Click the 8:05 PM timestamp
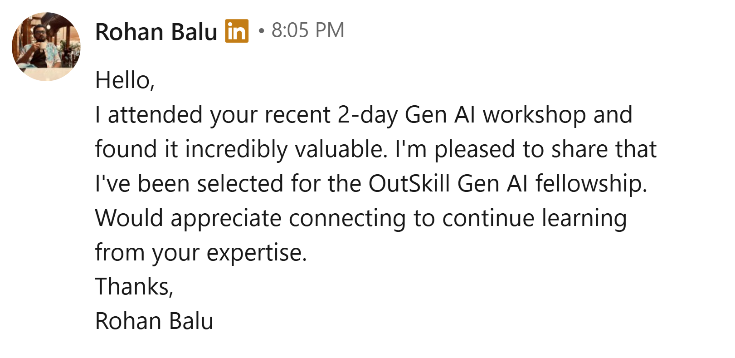This screenshot has width=735, height=358. click(x=308, y=30)
